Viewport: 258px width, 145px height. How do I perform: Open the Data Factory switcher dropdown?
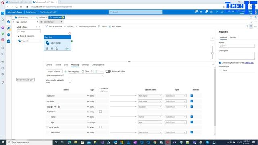23,17
